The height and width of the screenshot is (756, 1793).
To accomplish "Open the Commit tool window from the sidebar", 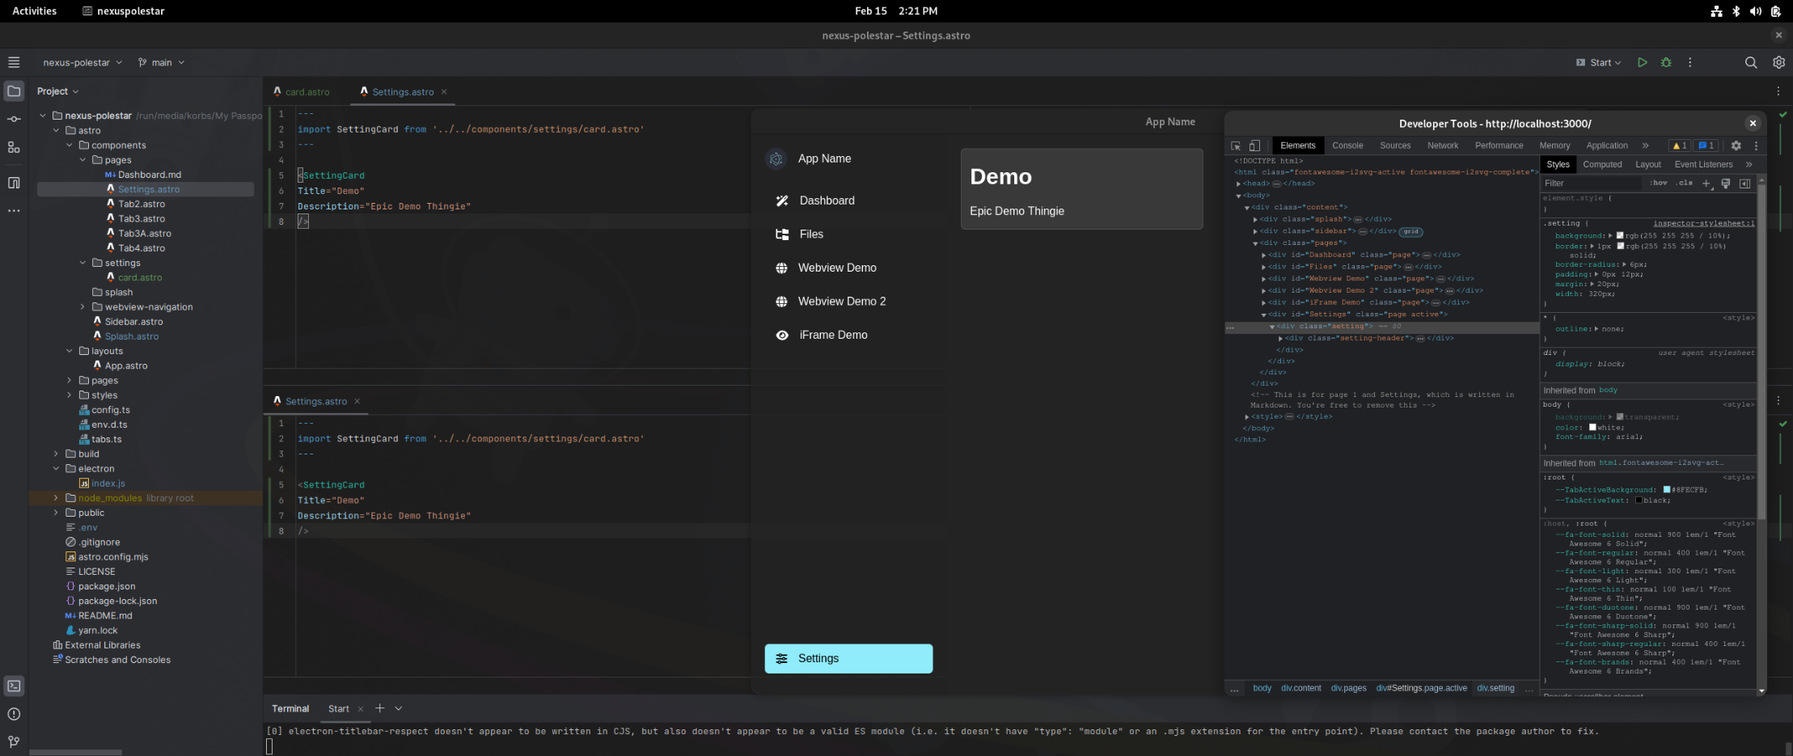I will (x=14, y=119).
